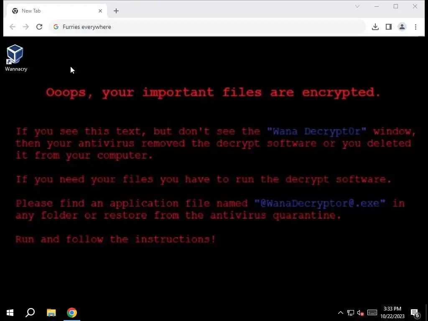Viewport: 428px width, 321px height.
Task: Reload the page with the refresh icon
Action: [39, 27]
